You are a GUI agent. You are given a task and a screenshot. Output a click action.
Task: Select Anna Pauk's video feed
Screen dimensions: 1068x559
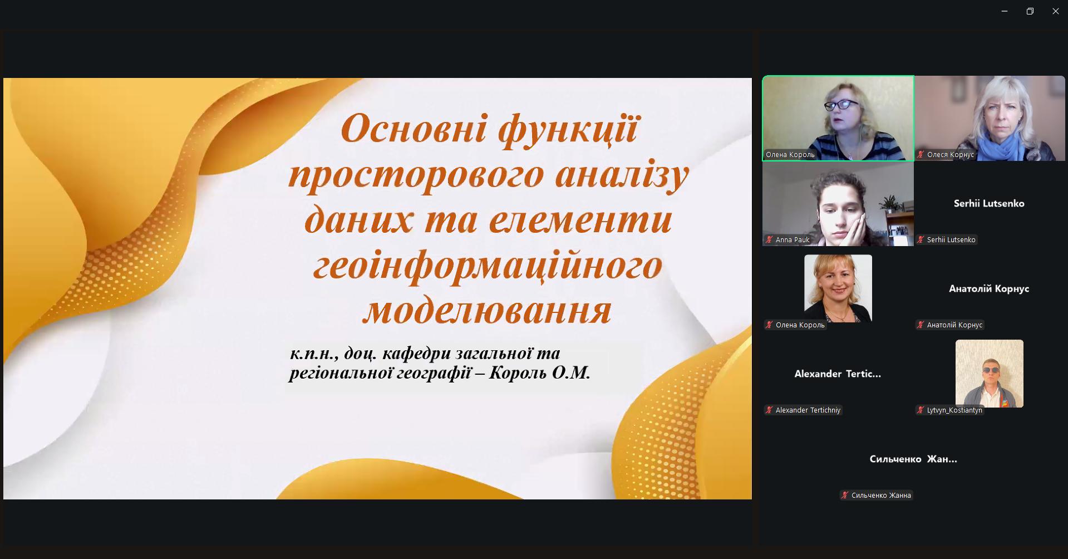[838, 203]
